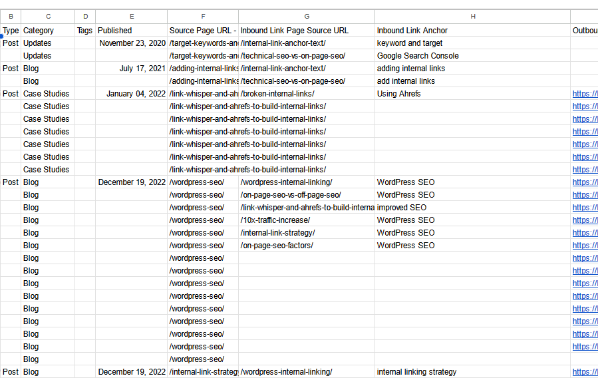Click the Published header cell
Image resolution: width=598 pixels, height=378 pixels.
132,31
